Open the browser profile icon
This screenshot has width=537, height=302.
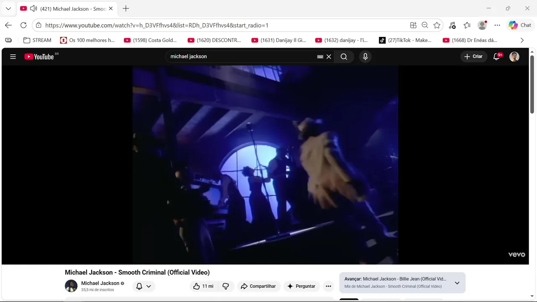pos(482,25)
